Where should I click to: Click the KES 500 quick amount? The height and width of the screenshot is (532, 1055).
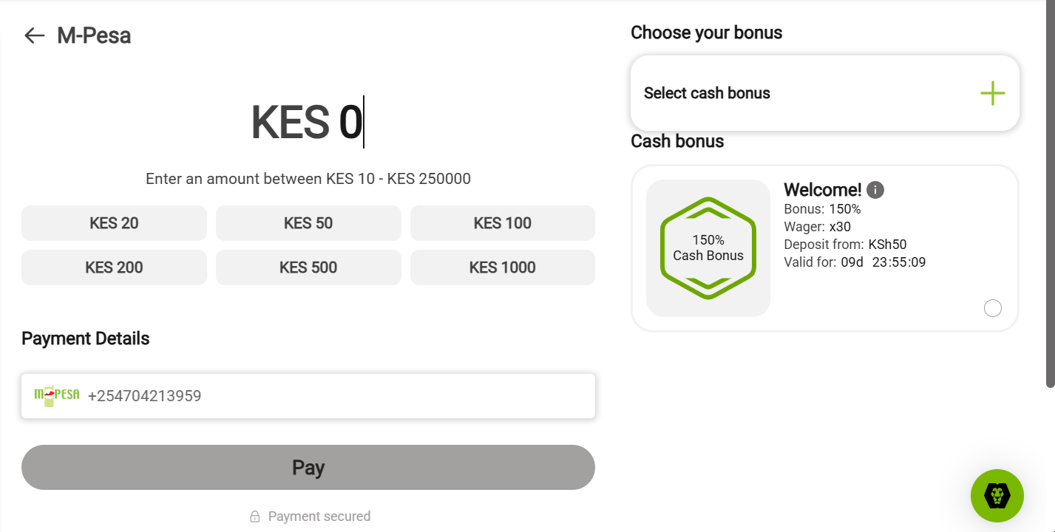pos(308,267)
